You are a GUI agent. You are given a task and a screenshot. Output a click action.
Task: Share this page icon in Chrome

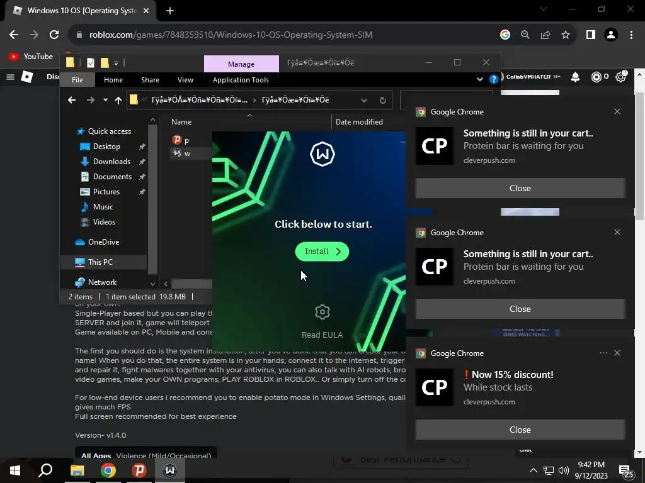pos(545,35)
